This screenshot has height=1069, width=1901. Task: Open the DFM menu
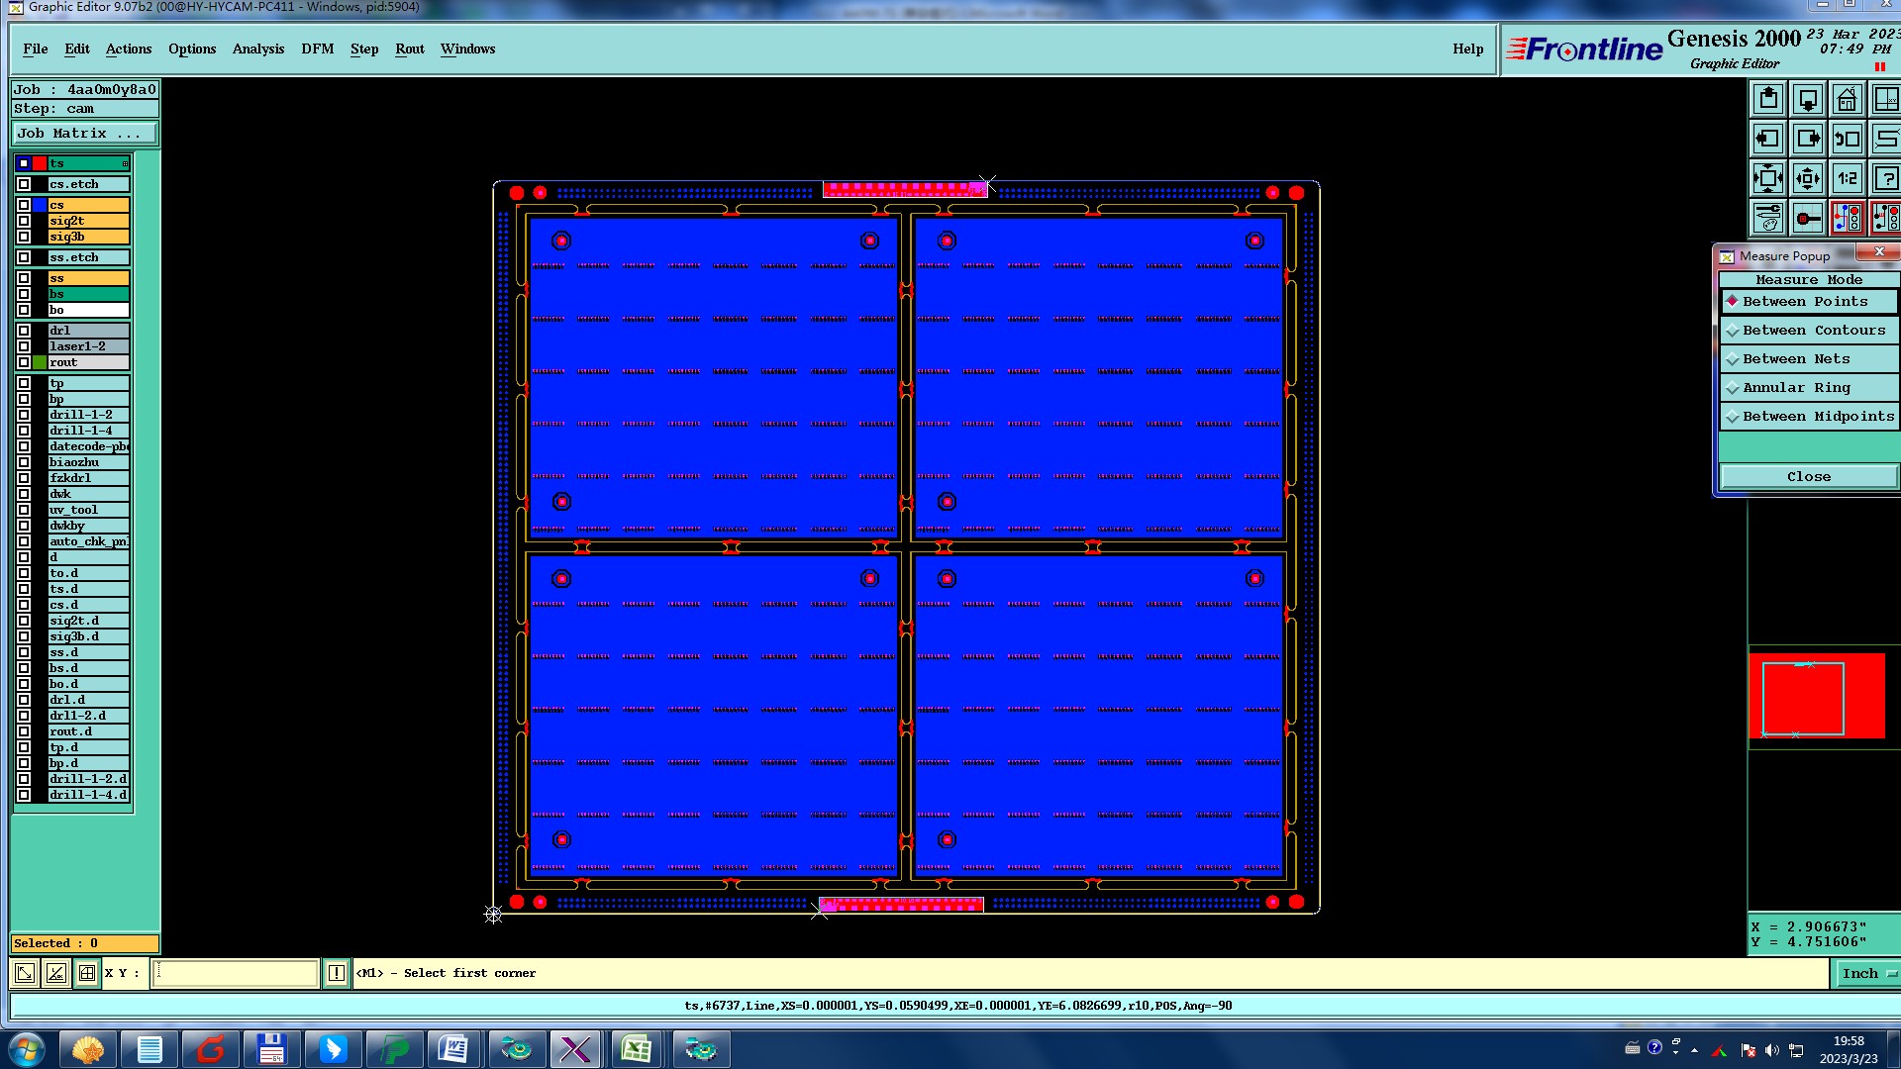click(317, 49)
